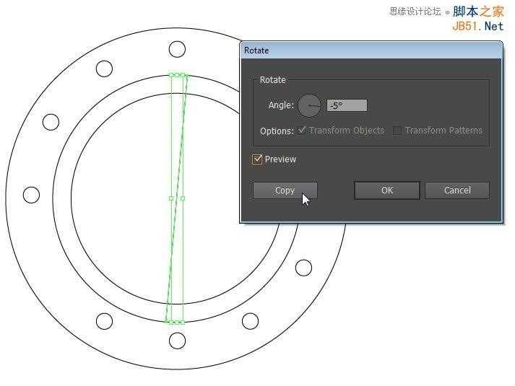515x386 pixels.
Task: Confirm rotation with the OK button
Action: coord(387,190)
